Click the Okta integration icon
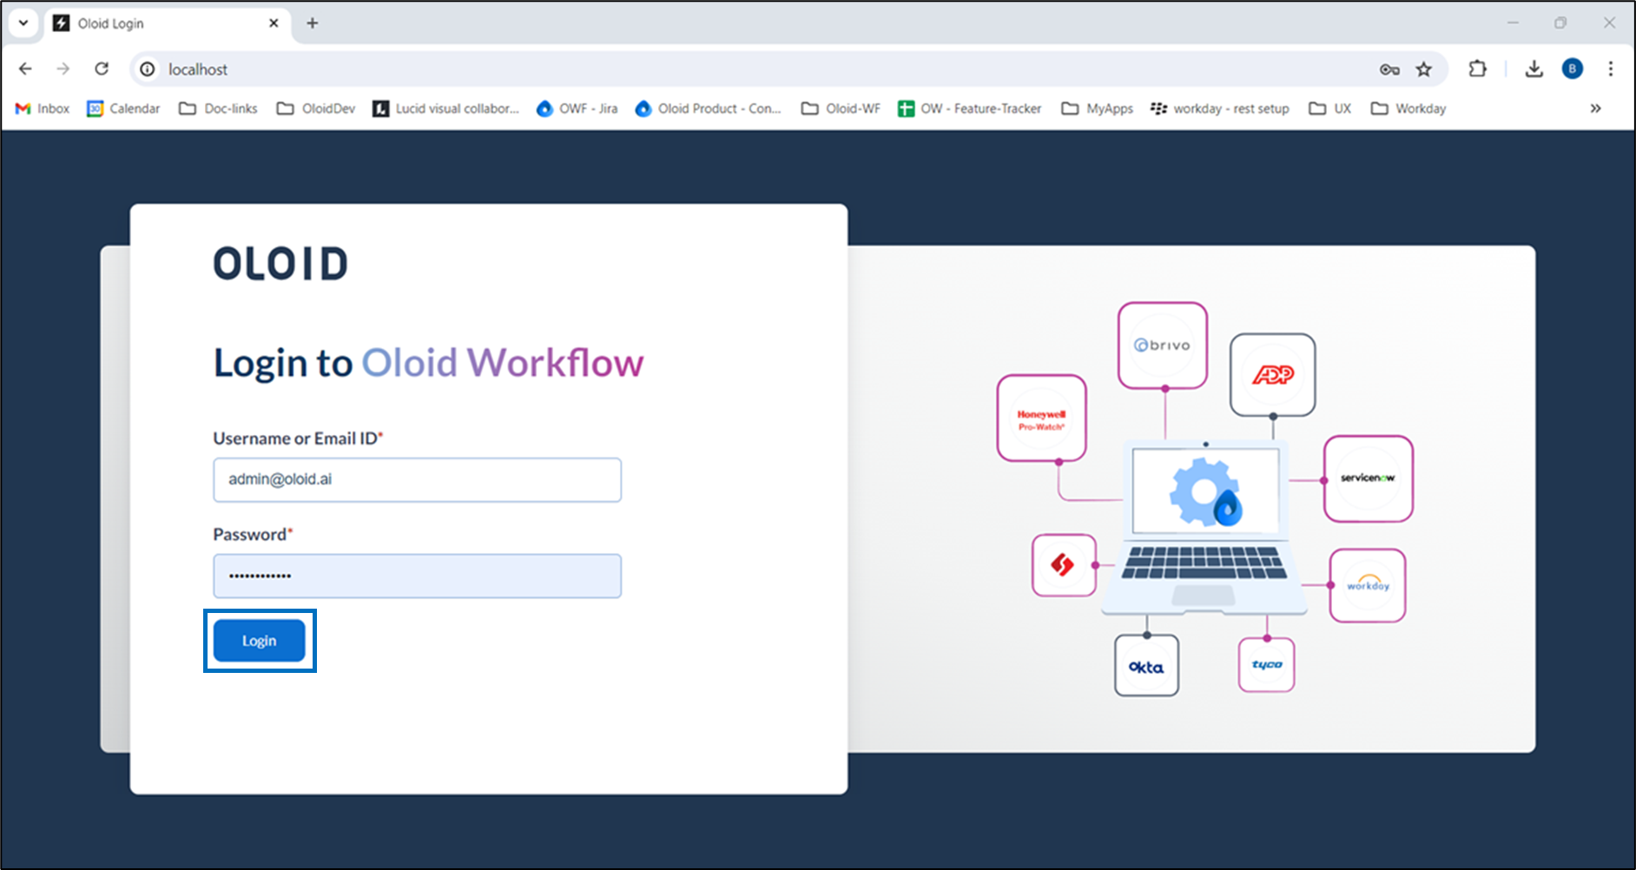Viewport: 1636px width, 870px height. point(1147,666)
